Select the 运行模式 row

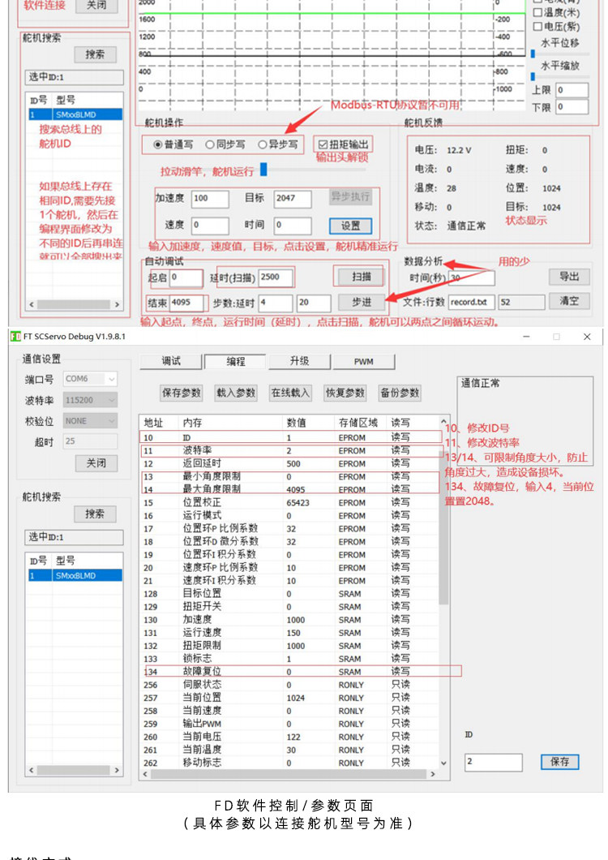[289, 515]
